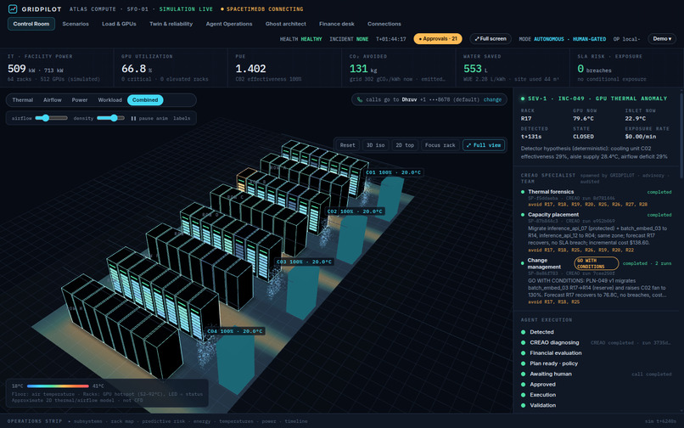The image size is (684, 428).
Task: Switch heatmap to Workload layer
Action: coord(110,100)
